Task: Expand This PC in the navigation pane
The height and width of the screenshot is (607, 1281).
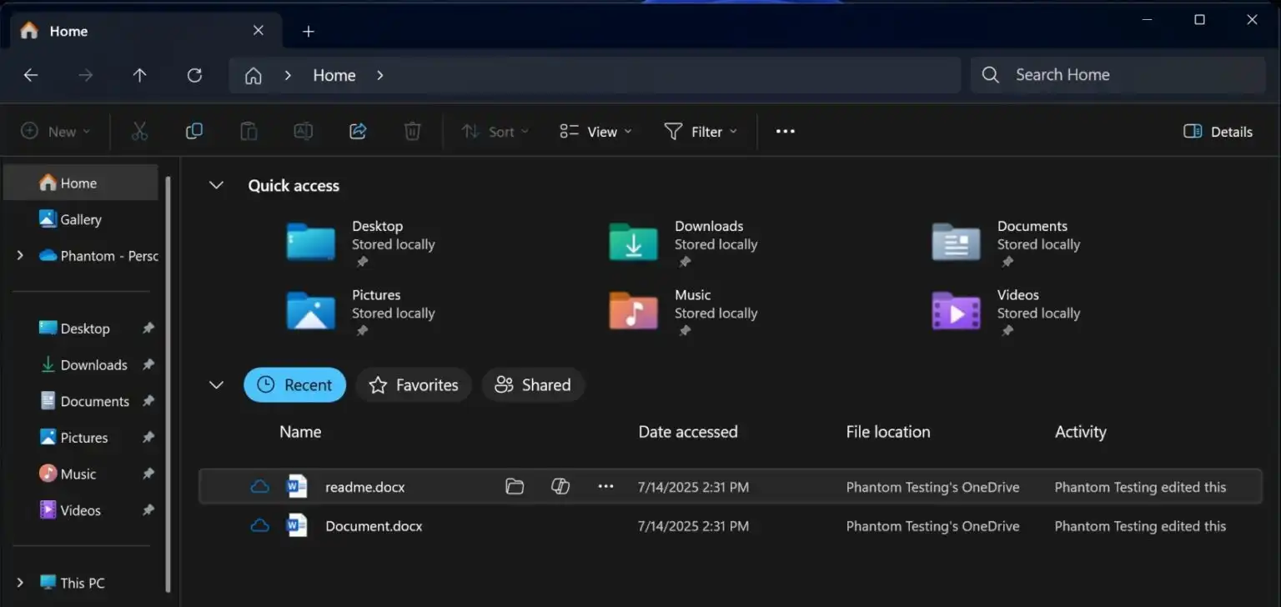Action: [19, 582]
